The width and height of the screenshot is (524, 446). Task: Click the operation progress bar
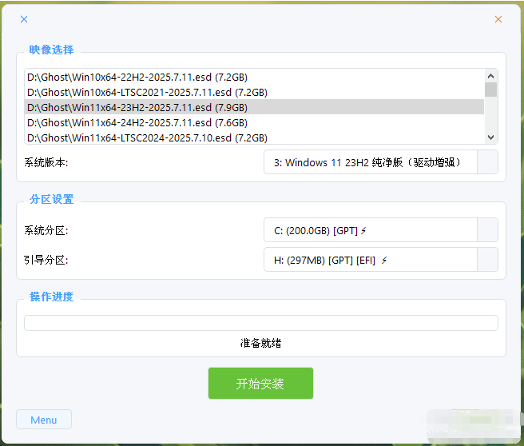tap(261, 323)
